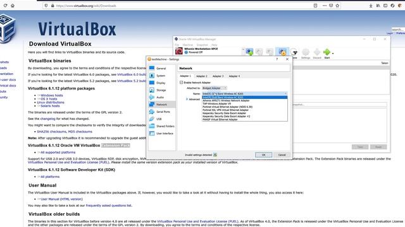Follow the OS X hosts link

click(49, 99)
